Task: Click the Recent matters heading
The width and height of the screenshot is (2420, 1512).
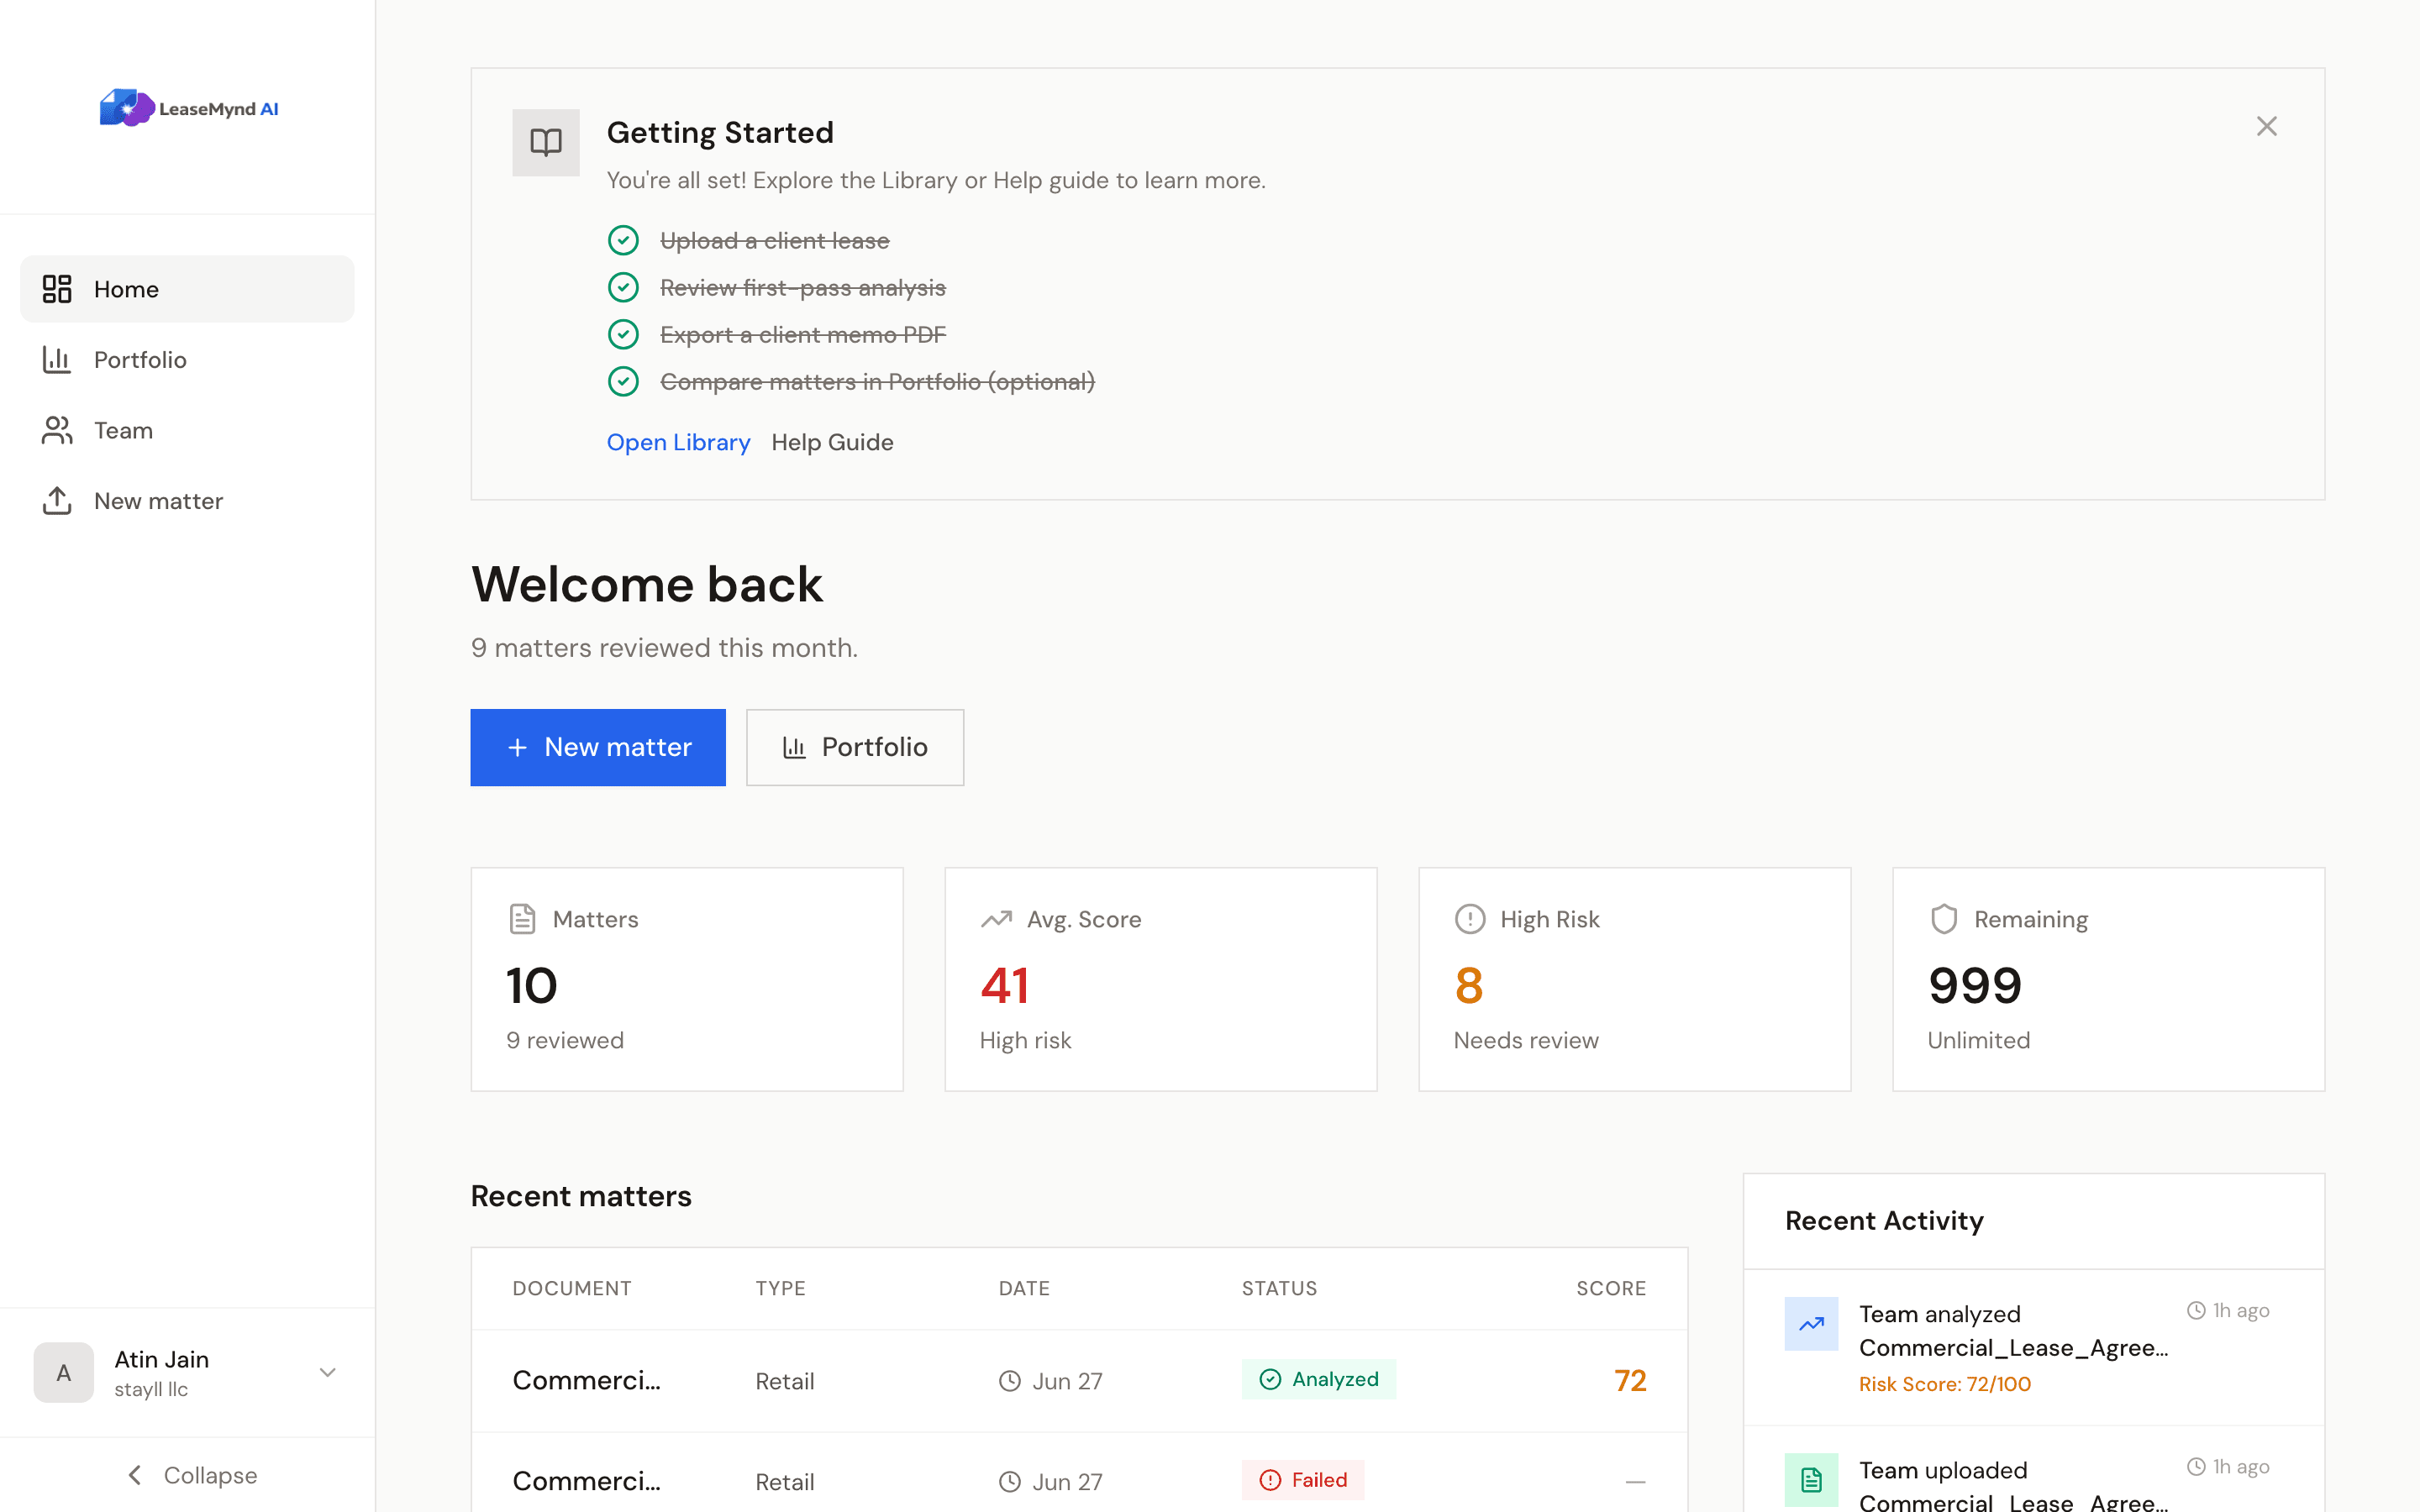Action: [x=581, y=1196]
